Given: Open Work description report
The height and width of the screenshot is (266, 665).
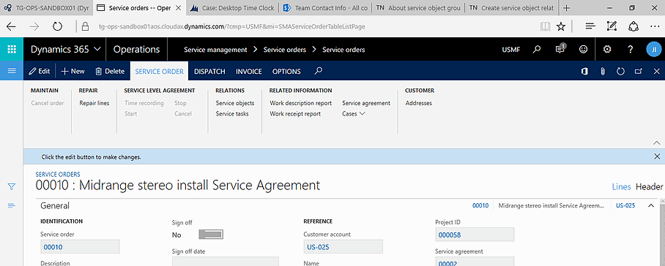Looking at the screenshot, I should tap(301, 103).
